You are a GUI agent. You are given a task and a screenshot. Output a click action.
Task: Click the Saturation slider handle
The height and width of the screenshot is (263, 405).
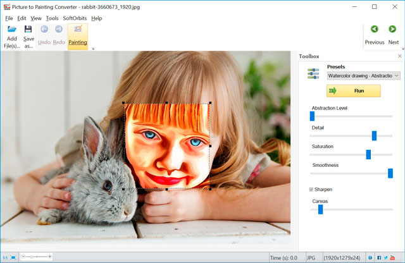coord(368,154)
